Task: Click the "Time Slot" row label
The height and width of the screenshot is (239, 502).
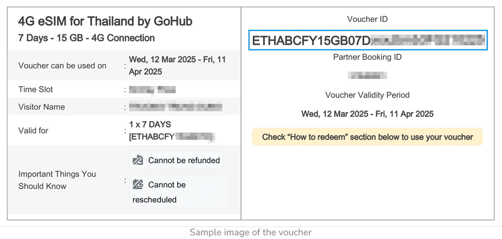Action: [x=35, y=90]
